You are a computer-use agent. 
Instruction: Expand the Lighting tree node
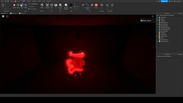157,21
